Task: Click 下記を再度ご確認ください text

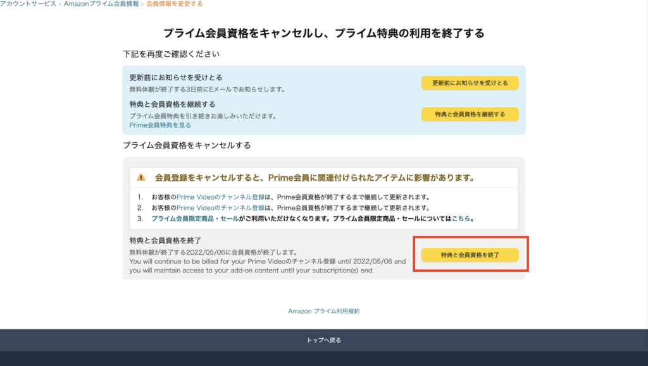Action: coord(171,54)
